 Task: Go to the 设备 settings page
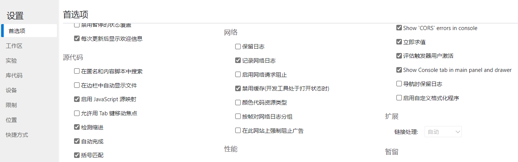(12, 90)
